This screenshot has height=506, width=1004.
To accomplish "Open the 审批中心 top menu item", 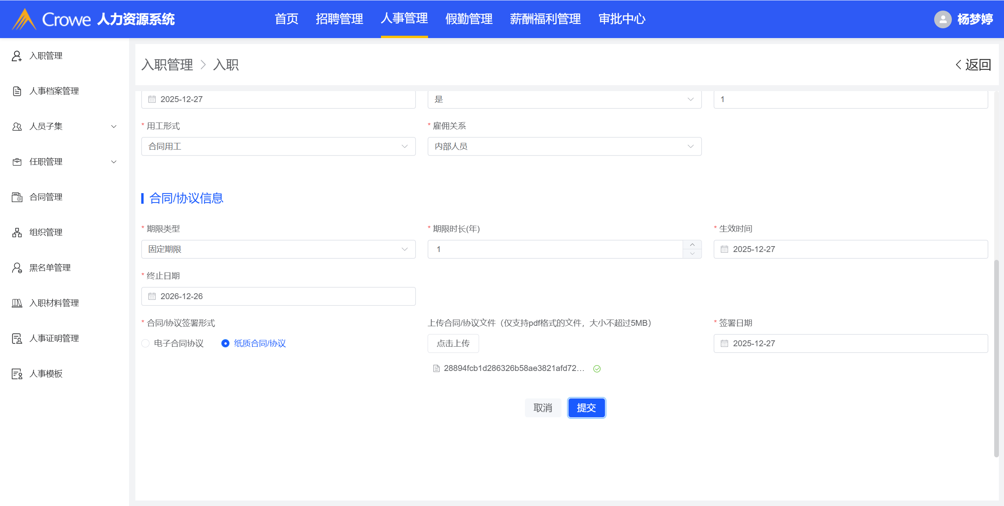I will point(621,19).
